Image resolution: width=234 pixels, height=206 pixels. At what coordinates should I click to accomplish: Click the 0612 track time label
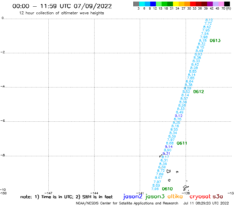point(199,92)
